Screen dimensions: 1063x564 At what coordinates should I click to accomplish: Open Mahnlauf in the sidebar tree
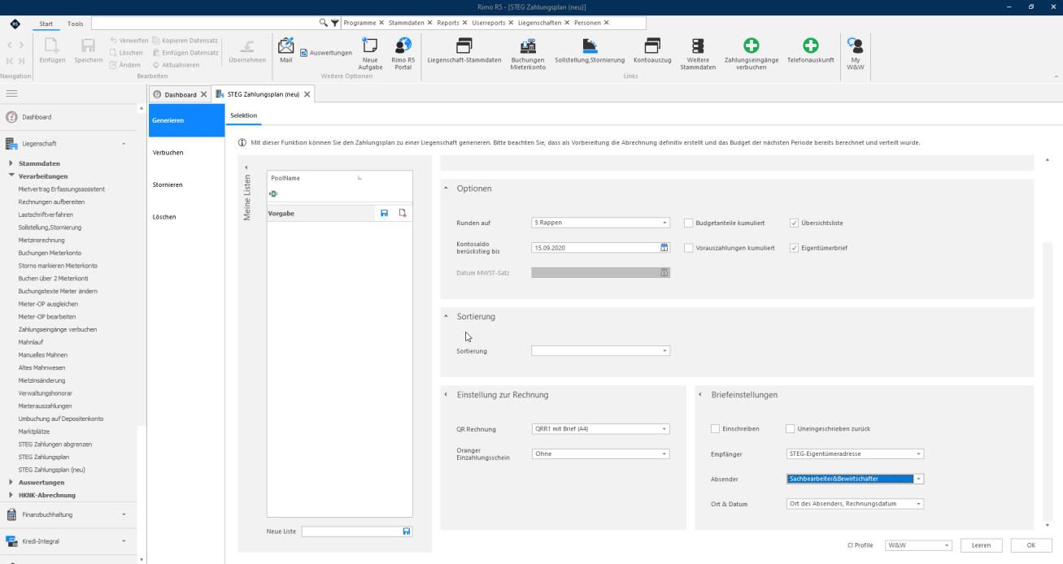click(31, 341)
